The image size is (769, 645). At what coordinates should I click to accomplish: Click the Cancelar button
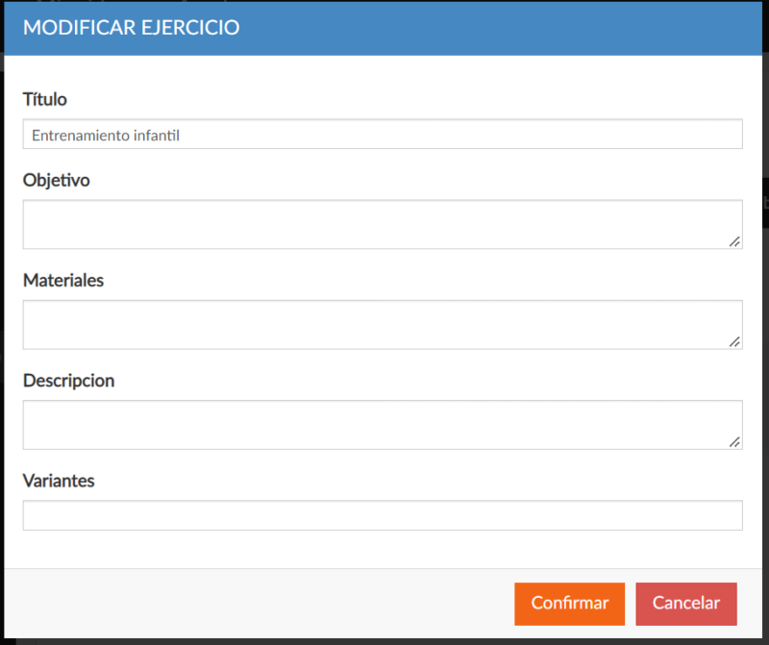(686, 604)
